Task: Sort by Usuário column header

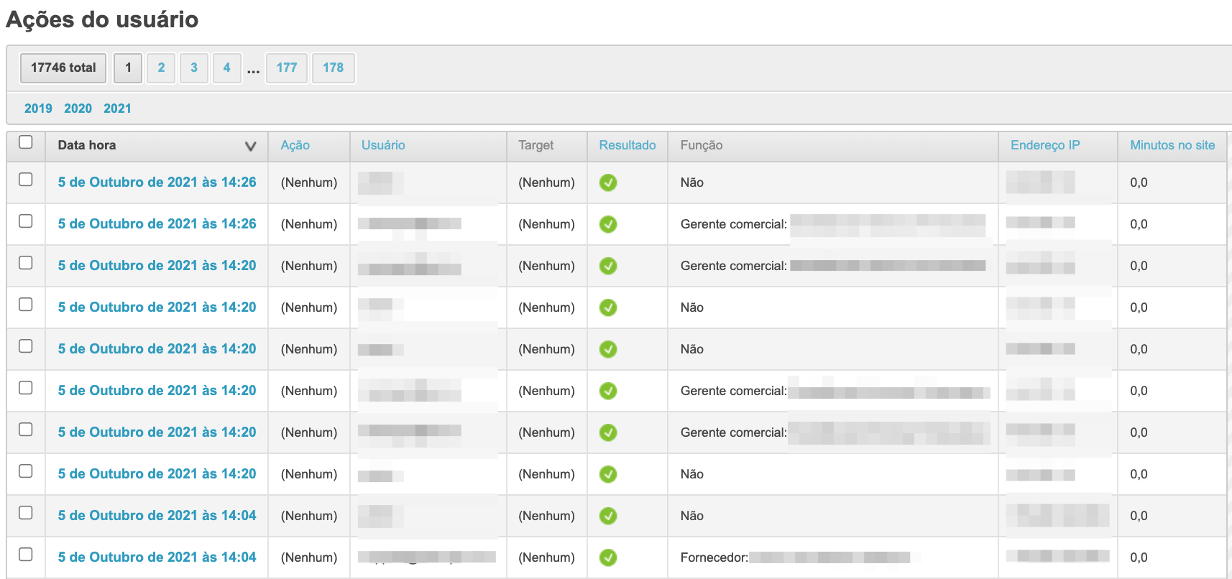Action: [x=383, y=145]
